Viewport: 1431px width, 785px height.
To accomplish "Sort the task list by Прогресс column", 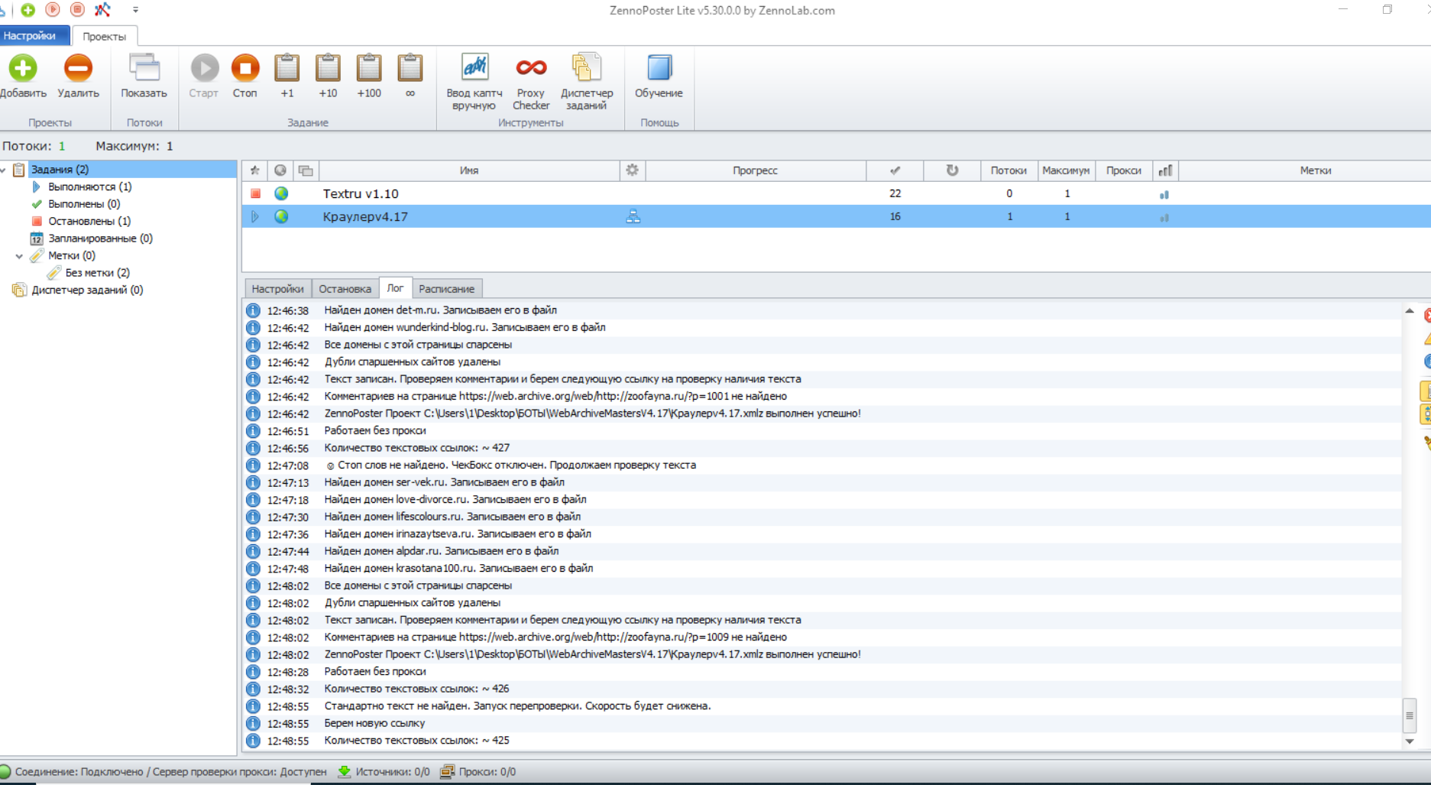I will (755, 170).
